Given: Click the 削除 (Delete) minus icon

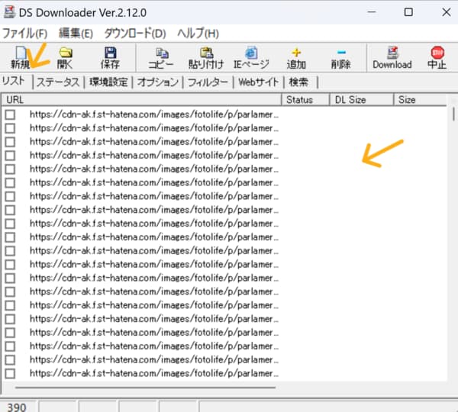Looking at the screenshot, I should (x=340, y=56).
